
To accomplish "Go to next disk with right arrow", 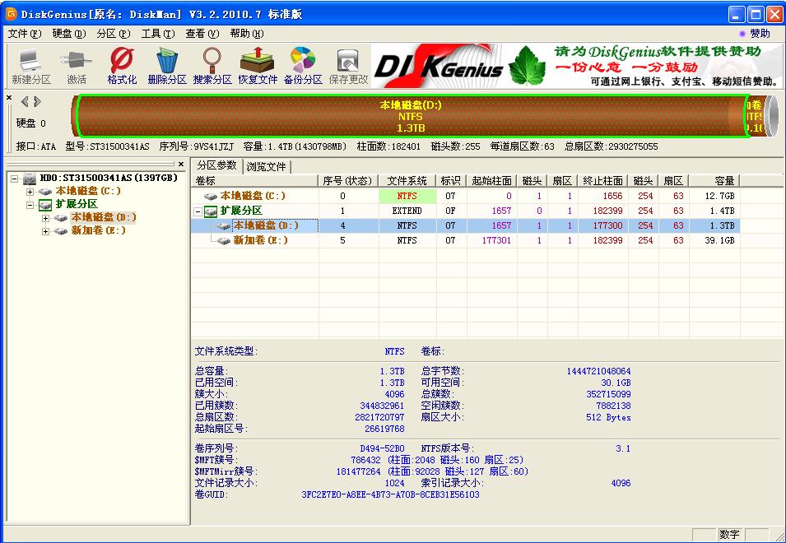I will pyautogui.click(x=37, y=102).
